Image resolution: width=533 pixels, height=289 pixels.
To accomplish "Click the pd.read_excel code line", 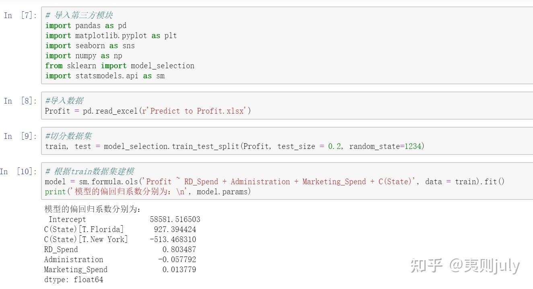I will [x=148, y=111].
